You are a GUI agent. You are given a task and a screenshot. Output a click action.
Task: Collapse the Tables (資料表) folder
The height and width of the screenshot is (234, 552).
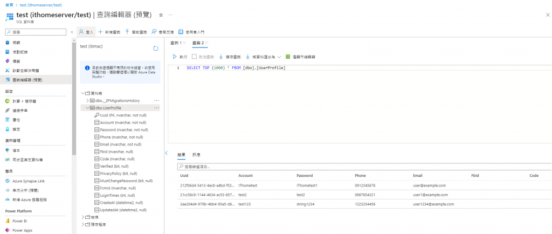(83, 93)
